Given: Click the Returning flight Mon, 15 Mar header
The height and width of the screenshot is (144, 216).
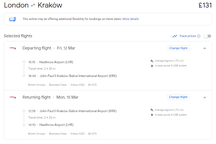Looking at the screenshot, I should [x=50, y=97].
